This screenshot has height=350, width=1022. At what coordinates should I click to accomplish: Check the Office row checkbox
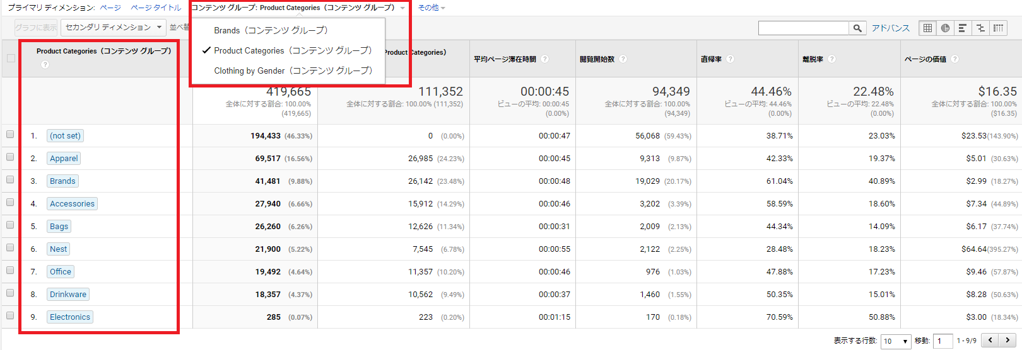pyautogui.click(x=10, y=270)
